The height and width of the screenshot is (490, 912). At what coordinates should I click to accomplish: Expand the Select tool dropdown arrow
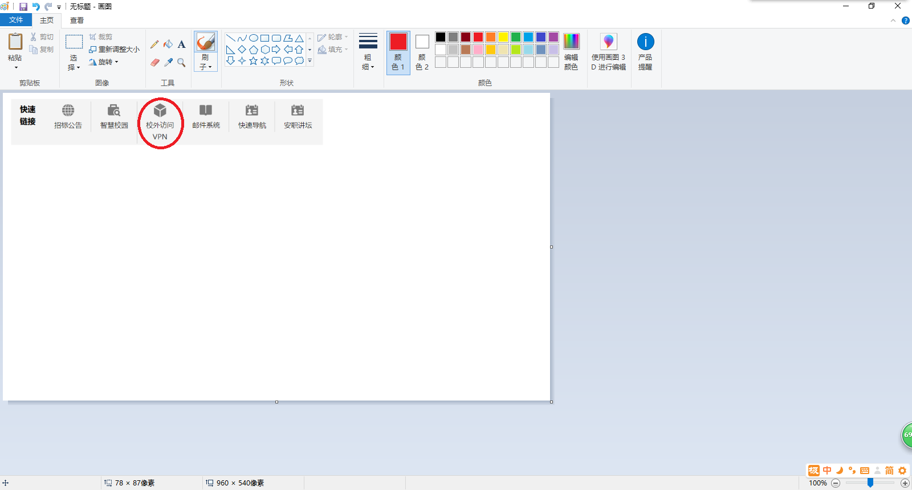tap(74, 67)
